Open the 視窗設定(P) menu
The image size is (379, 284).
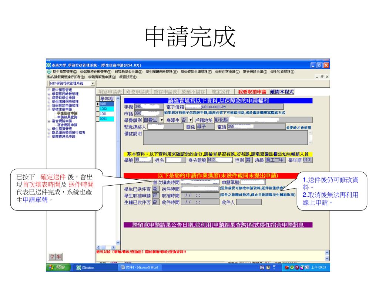[128, 77]
